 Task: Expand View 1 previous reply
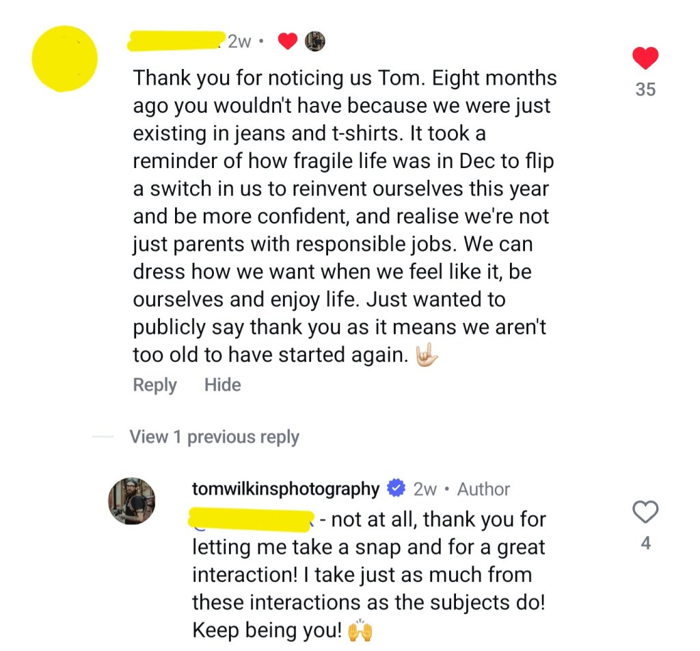click(x=214, y=437)
